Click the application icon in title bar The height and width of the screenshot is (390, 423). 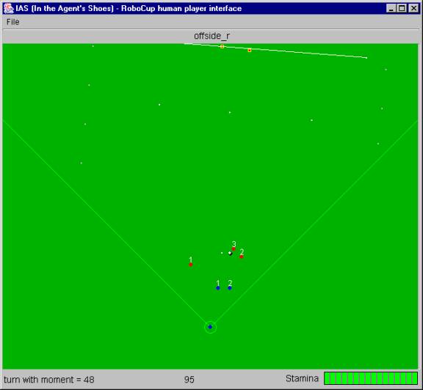9,8
